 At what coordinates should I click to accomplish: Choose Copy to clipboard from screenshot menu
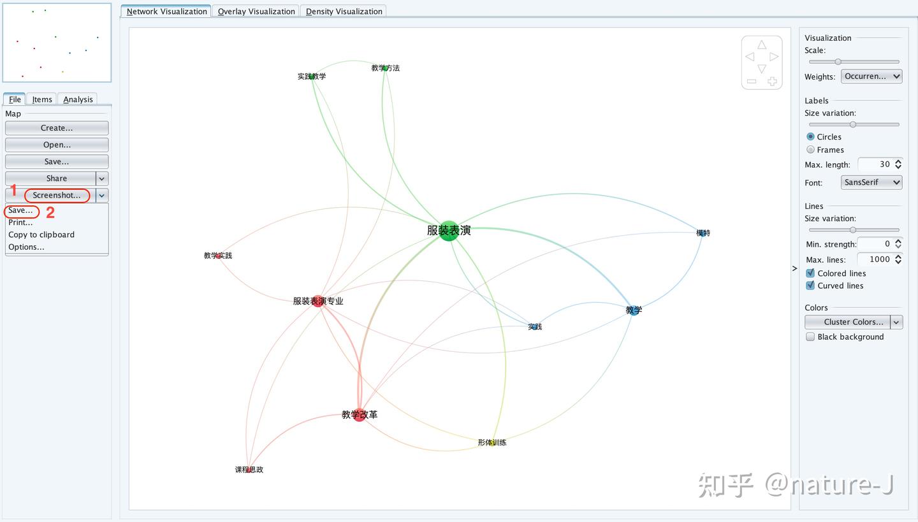pyautogui.click(x=41, y=235)
